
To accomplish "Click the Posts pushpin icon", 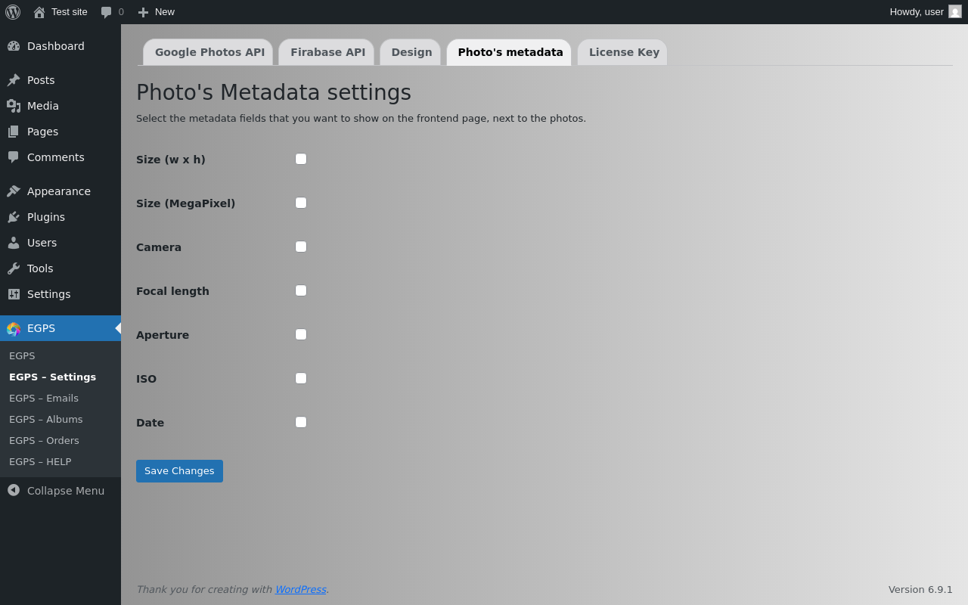I will click(x=14, y=80).
